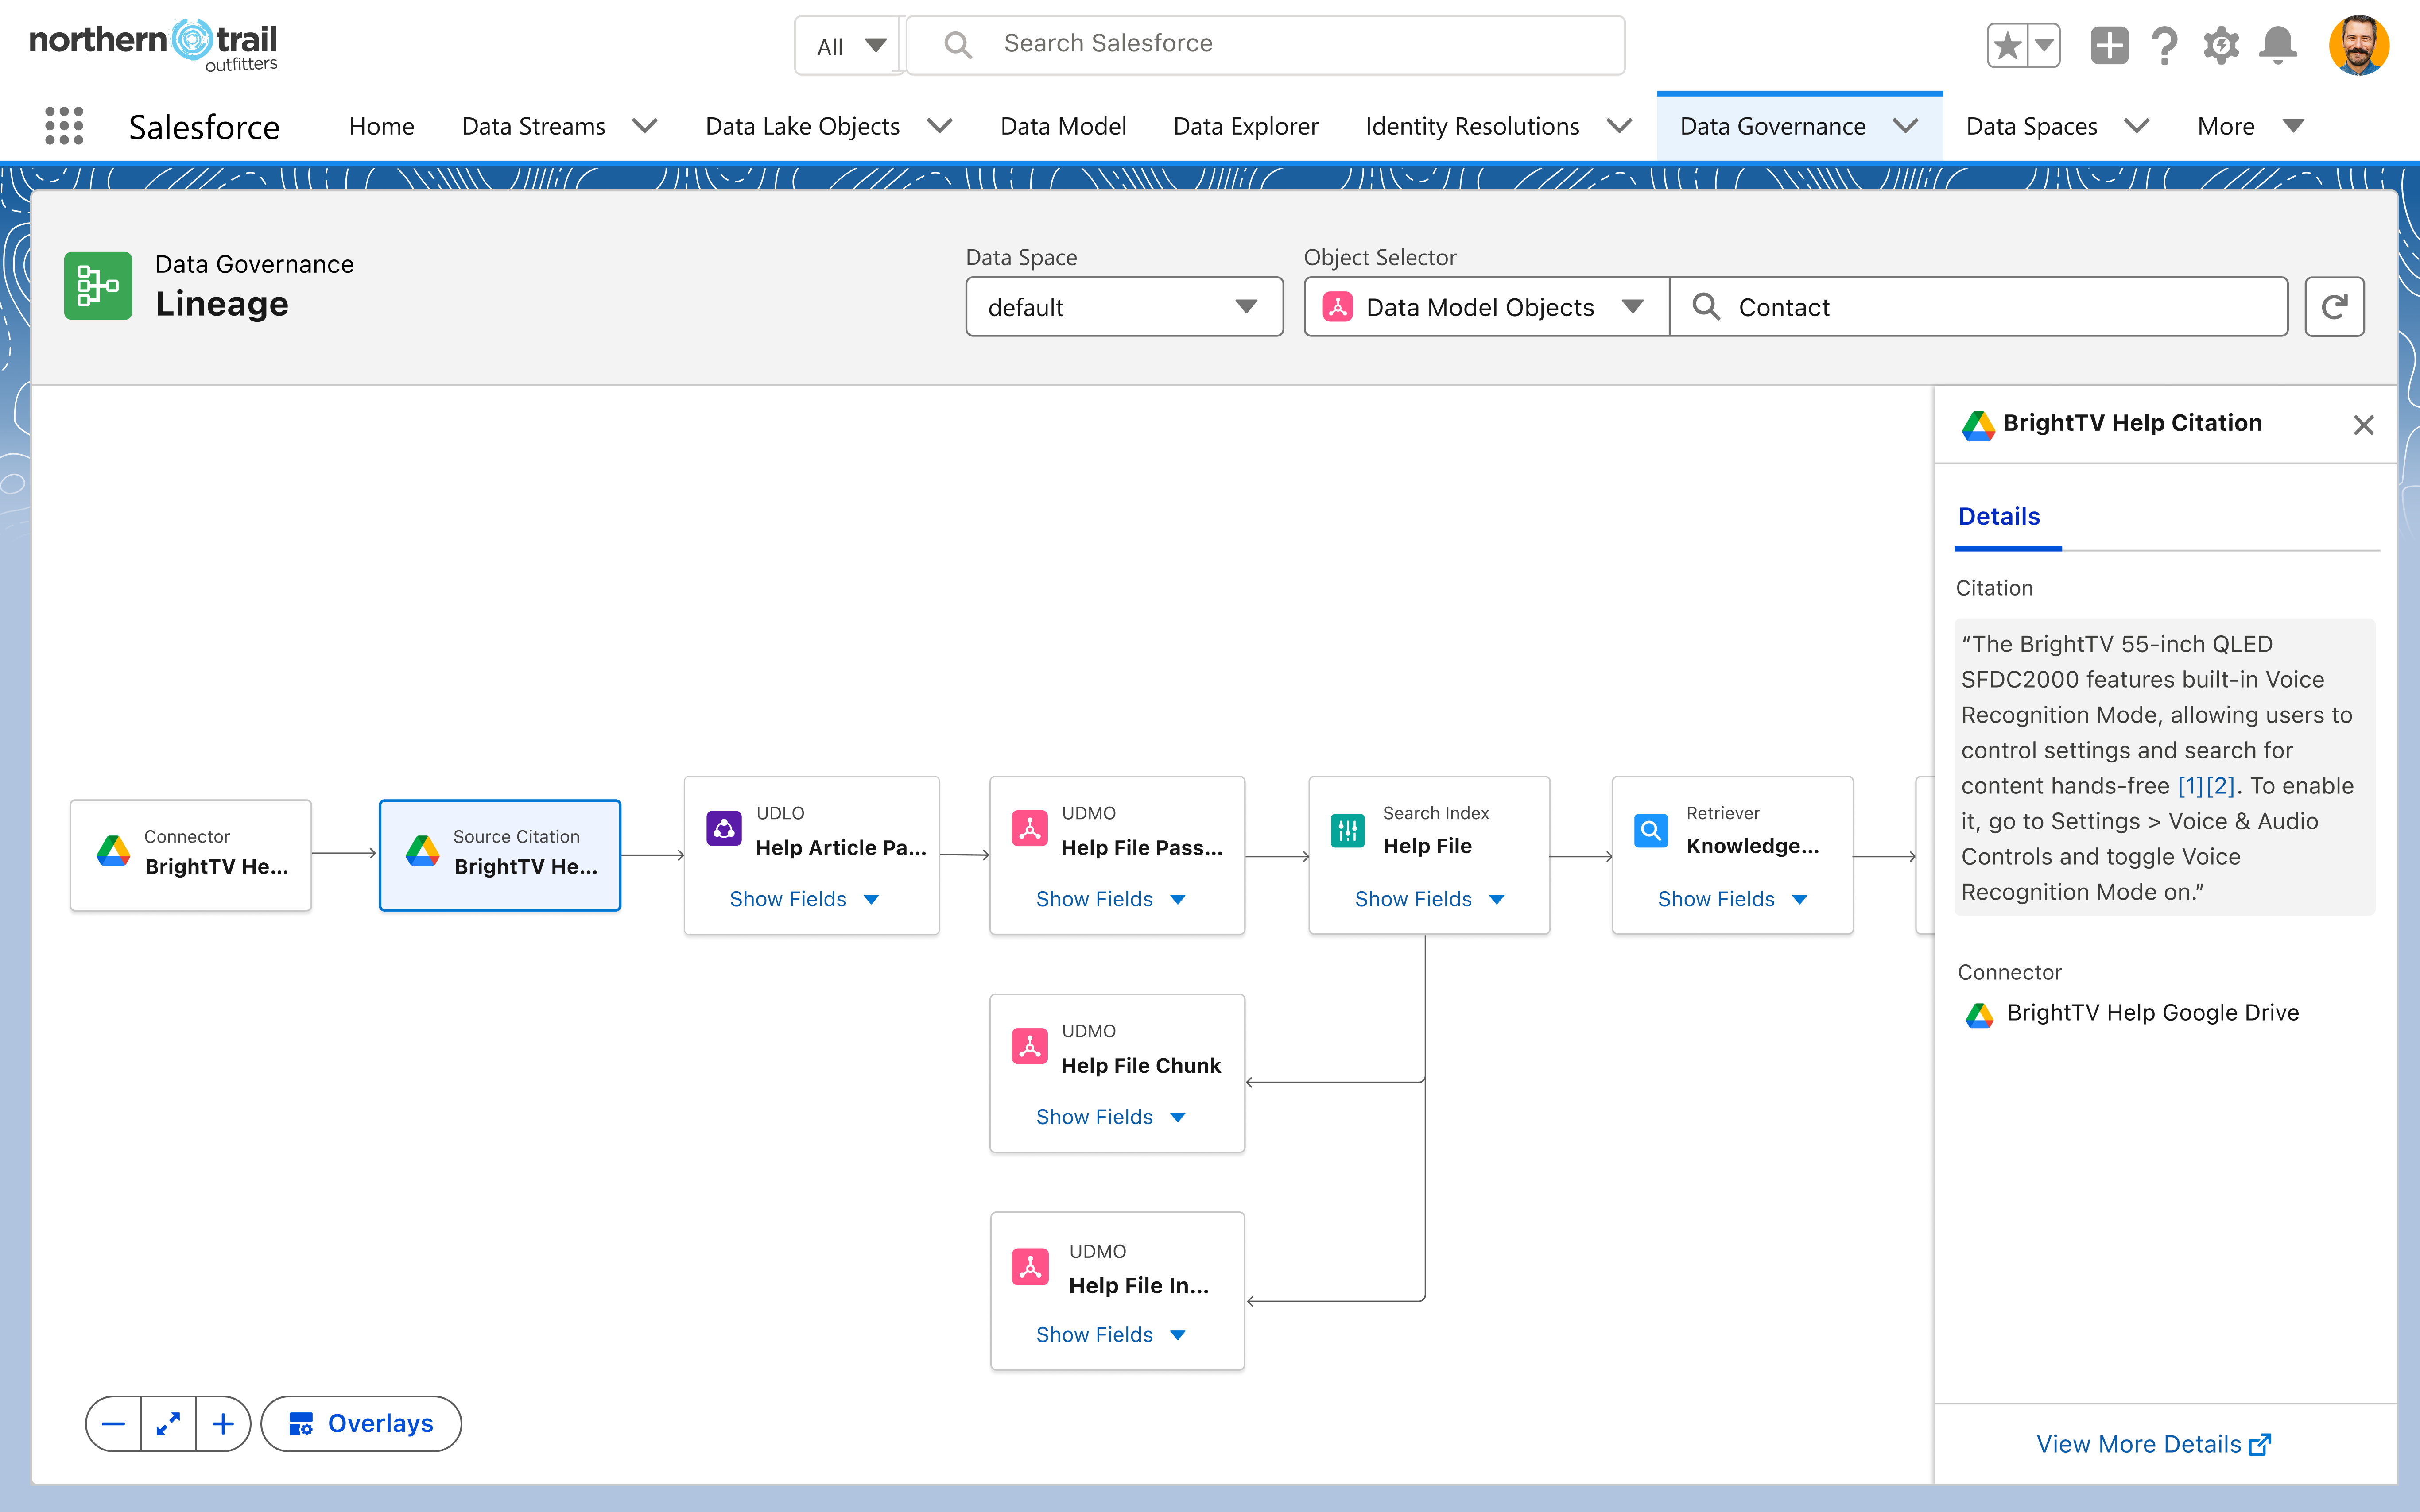
Task: Open the Global Actions plus icon
Action: click(x=2109, y=45)
